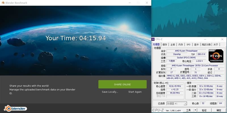Click the '3970X 32-Core Processor' specification field
This screenshot has height=113, width=227.
(195, 65)
